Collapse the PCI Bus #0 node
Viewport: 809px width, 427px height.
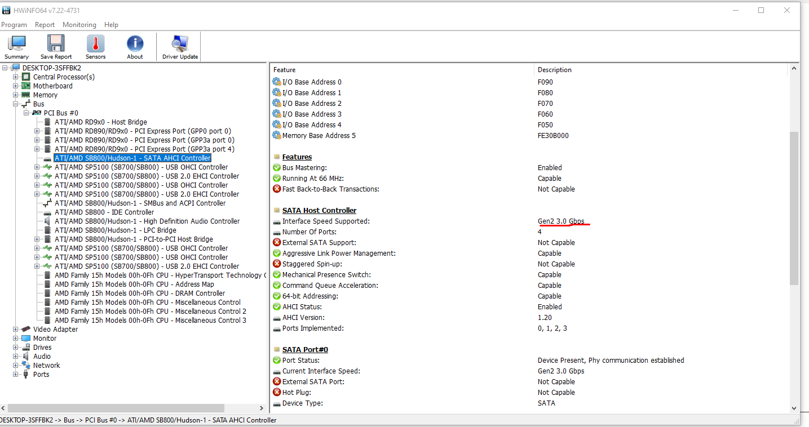(x=26, y=113)
